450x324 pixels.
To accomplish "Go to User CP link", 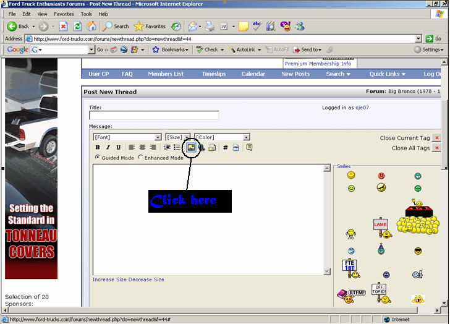I will click(x=98, y=74).
